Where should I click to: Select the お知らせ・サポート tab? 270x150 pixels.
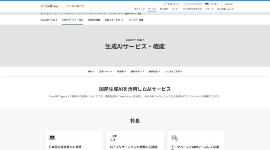114,20
